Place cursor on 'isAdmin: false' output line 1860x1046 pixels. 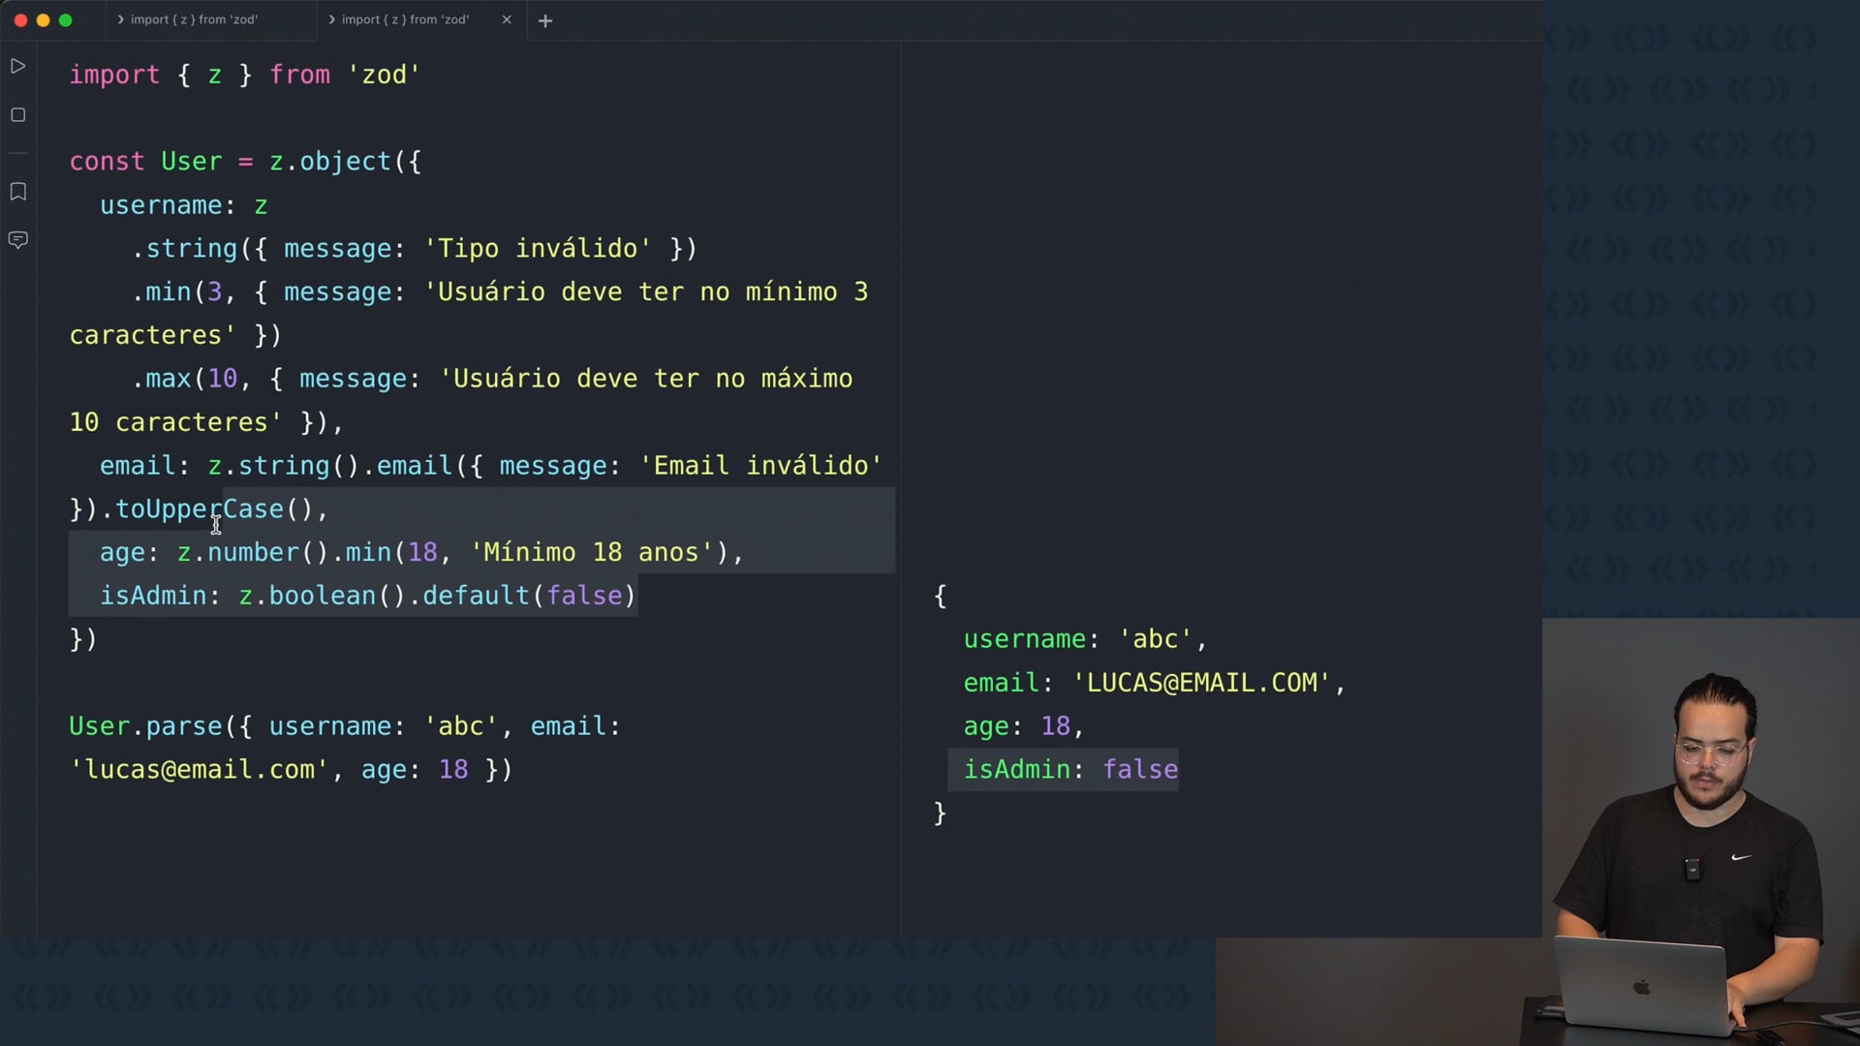(x=1069, y=770)
